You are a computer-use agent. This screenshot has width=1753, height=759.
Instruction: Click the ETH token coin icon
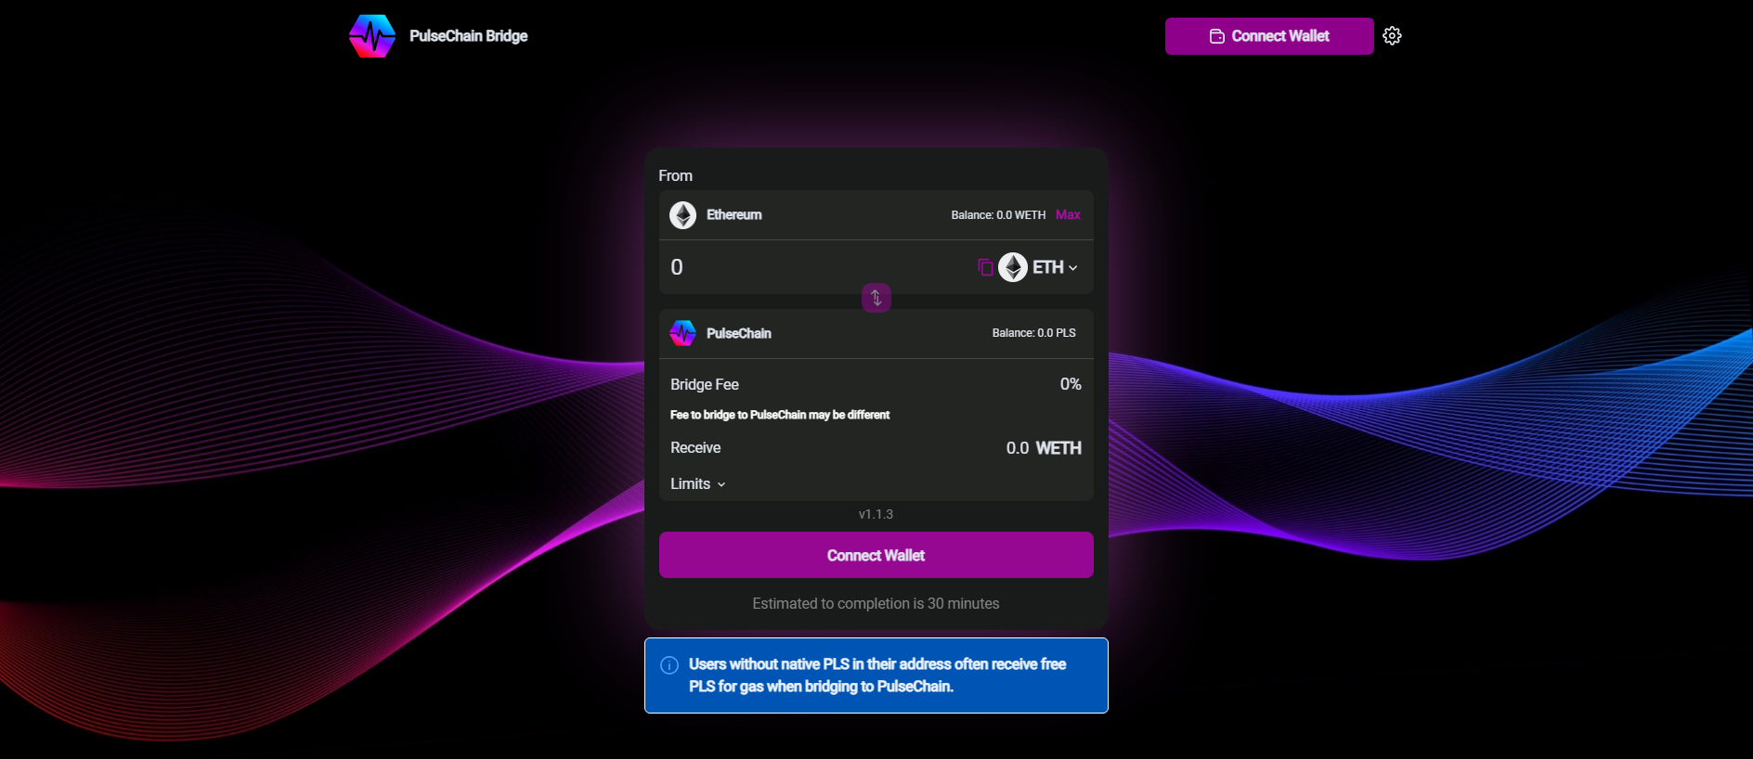[1013, 267]
